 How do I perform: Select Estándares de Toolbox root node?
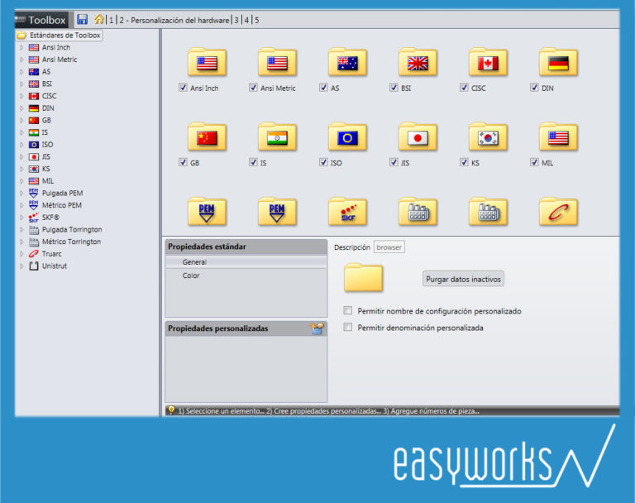tap(60, 36)
